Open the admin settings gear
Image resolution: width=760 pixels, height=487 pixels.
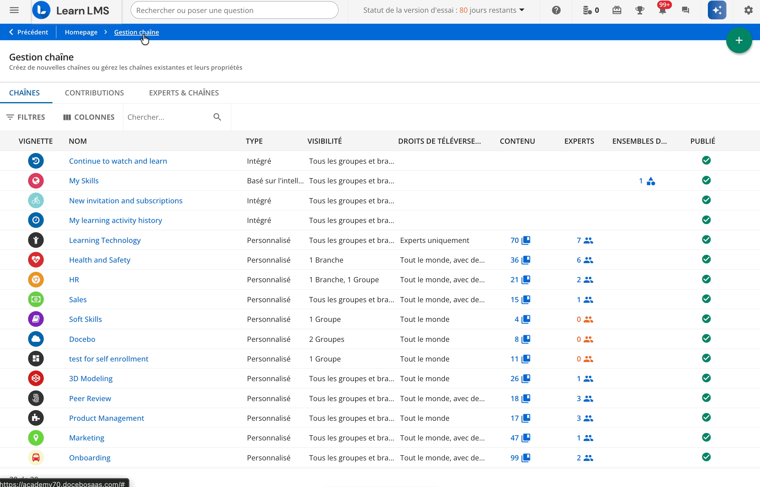tap(748, 10)
